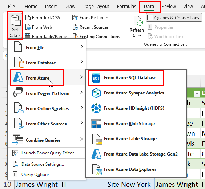Switch to the Formulas tab
Image resolution: width=205 pixels, height=189 pixels.
click(x=126, y=7)
